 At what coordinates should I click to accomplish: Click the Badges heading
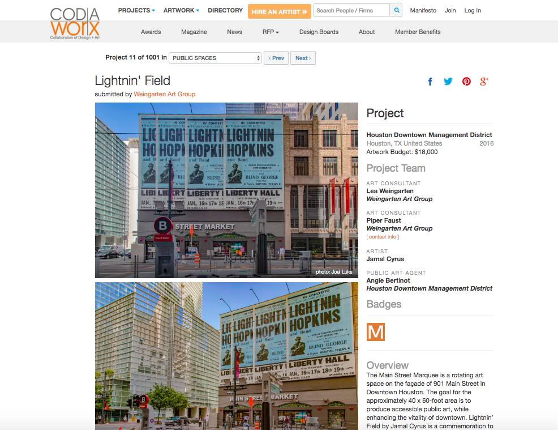(384, 304)
